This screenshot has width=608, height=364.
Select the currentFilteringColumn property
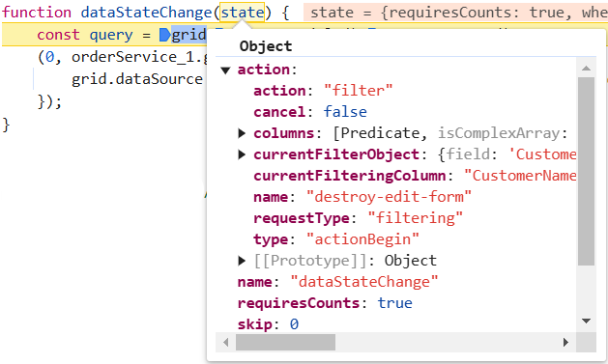(349, 176)
